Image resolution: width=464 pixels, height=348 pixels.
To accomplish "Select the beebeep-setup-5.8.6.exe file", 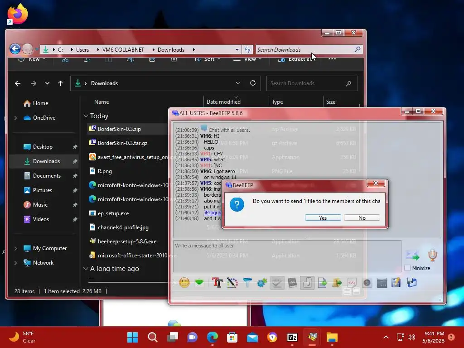I will pyautogui.click(x=127, y=242).
